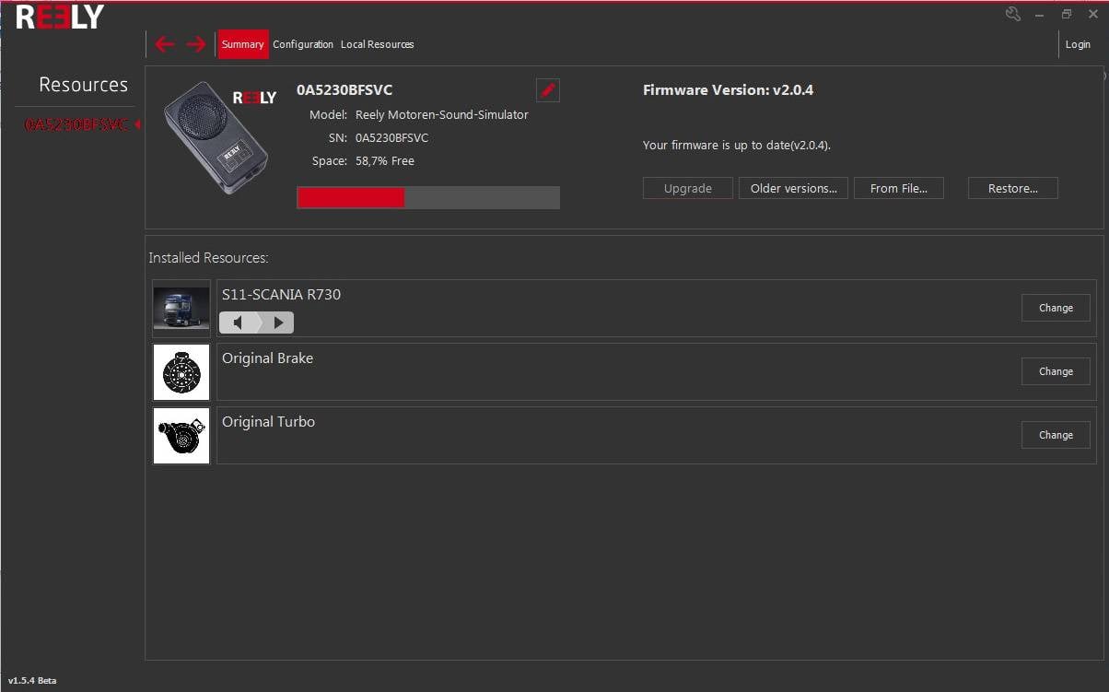Open Older versions dialog

(793, 188)
